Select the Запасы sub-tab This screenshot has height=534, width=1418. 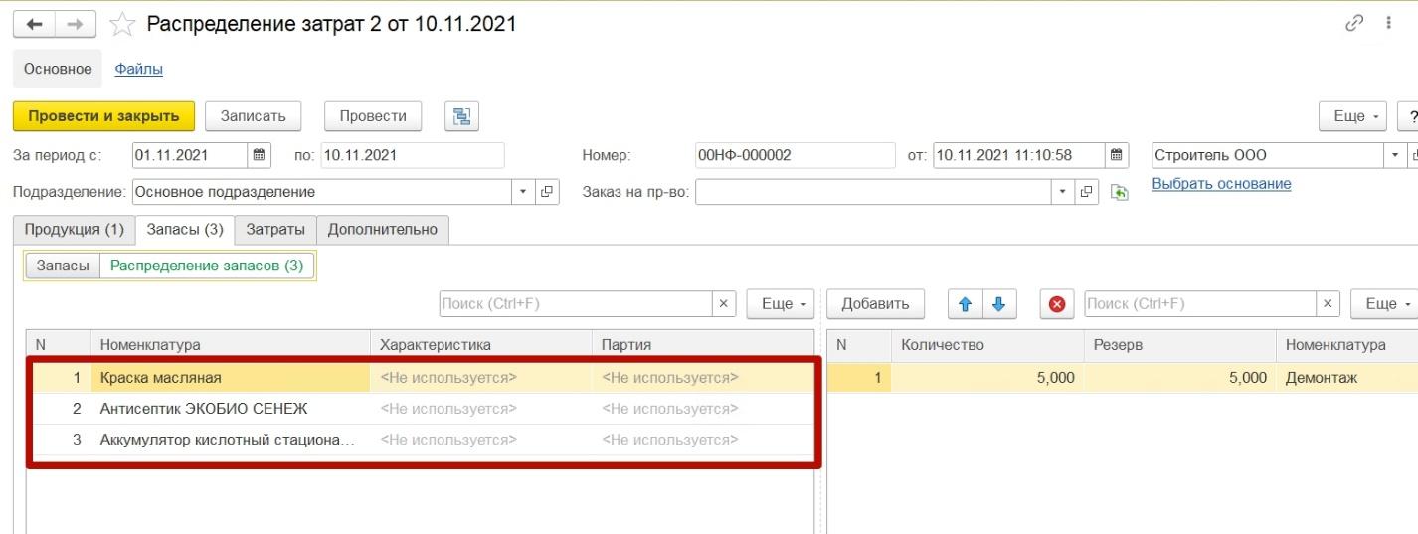(x=63, y=266)
